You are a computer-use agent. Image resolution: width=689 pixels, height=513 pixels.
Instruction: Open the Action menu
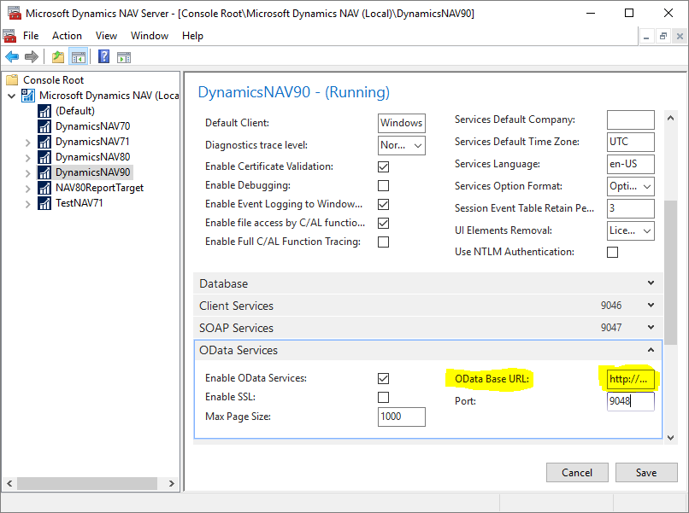coord(67,36)
